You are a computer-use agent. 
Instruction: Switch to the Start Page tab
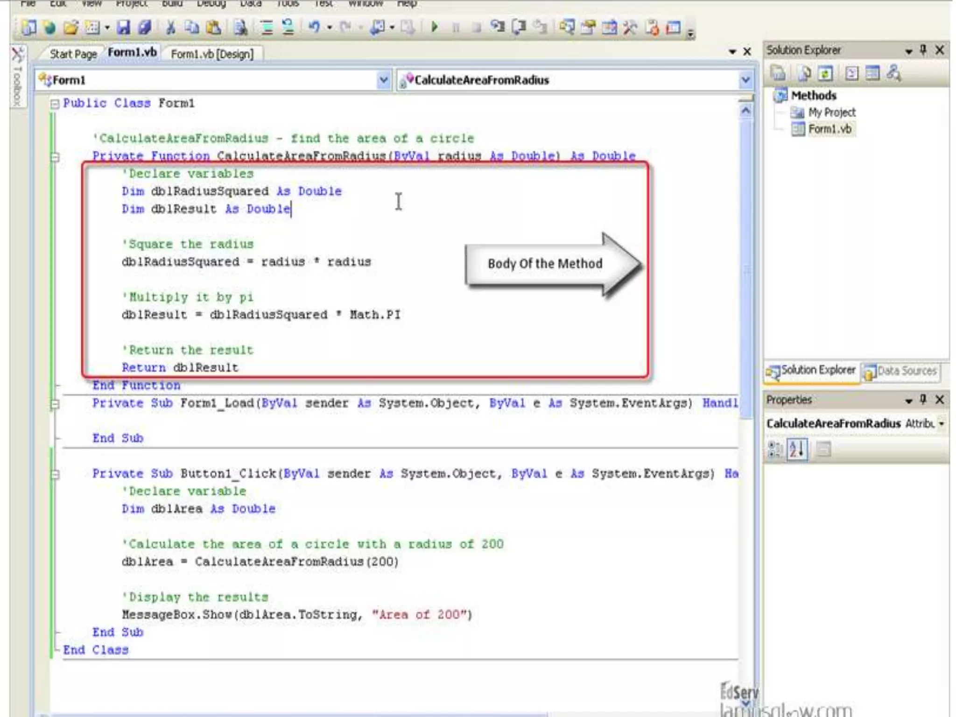[73, 54]
